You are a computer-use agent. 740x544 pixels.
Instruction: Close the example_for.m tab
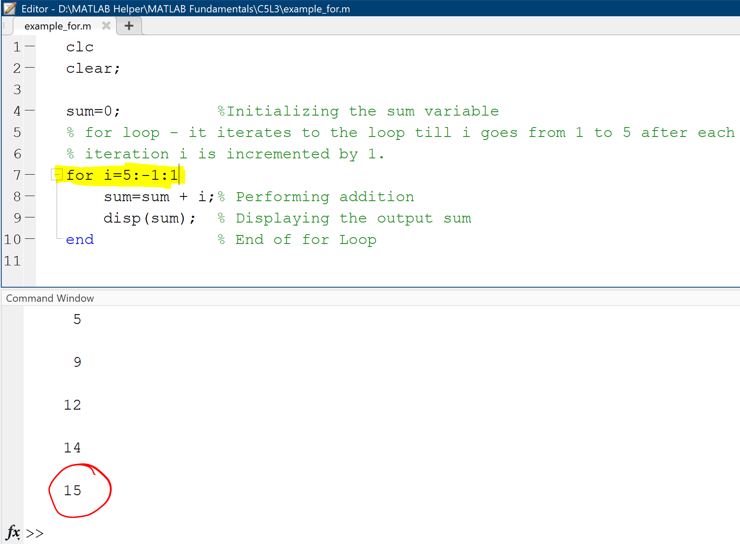(106, 26)
